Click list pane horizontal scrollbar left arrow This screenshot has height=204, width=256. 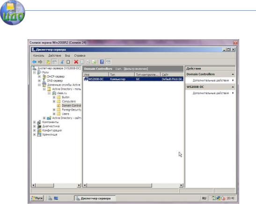85,185
